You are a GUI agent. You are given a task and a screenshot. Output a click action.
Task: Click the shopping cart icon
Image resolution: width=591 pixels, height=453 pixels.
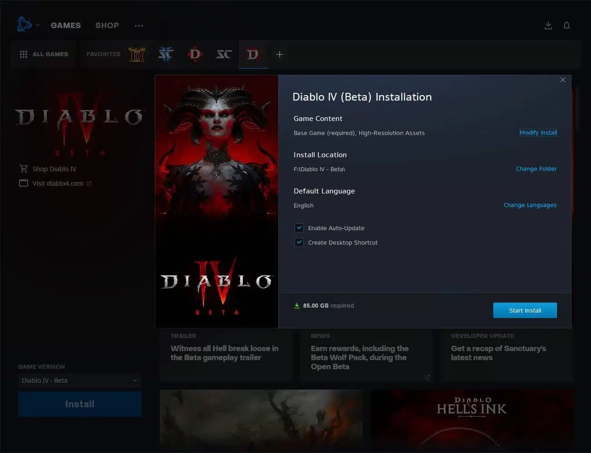click(24, 169)
